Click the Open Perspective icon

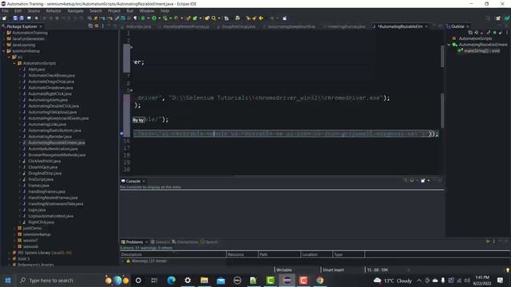click(x=498, y=18)
